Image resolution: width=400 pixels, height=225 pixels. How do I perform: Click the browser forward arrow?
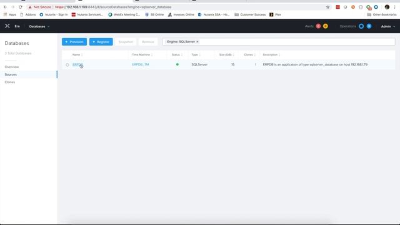pyautogui.click(x=12, y=7)
